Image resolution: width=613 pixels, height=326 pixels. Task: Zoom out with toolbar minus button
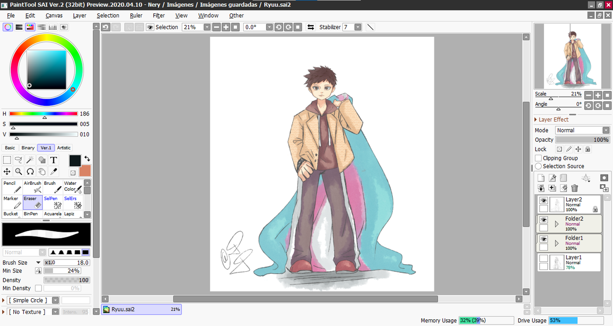tap(216, 27)
